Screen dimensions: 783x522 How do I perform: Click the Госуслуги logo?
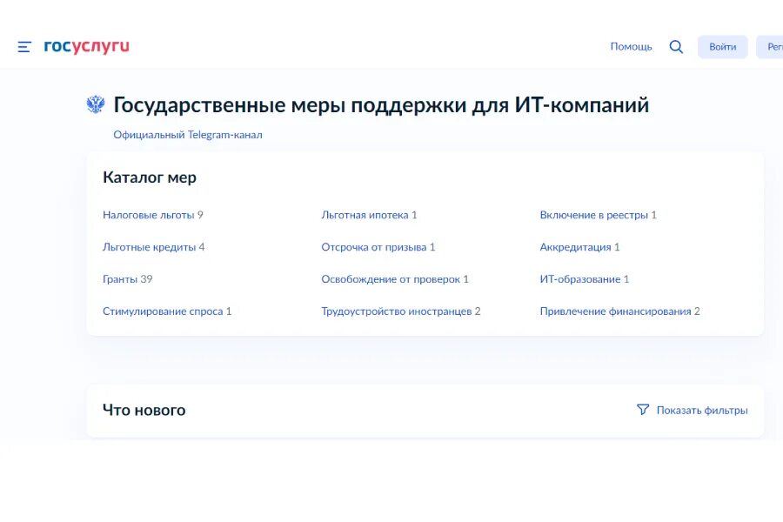click(x=86, y=46)
